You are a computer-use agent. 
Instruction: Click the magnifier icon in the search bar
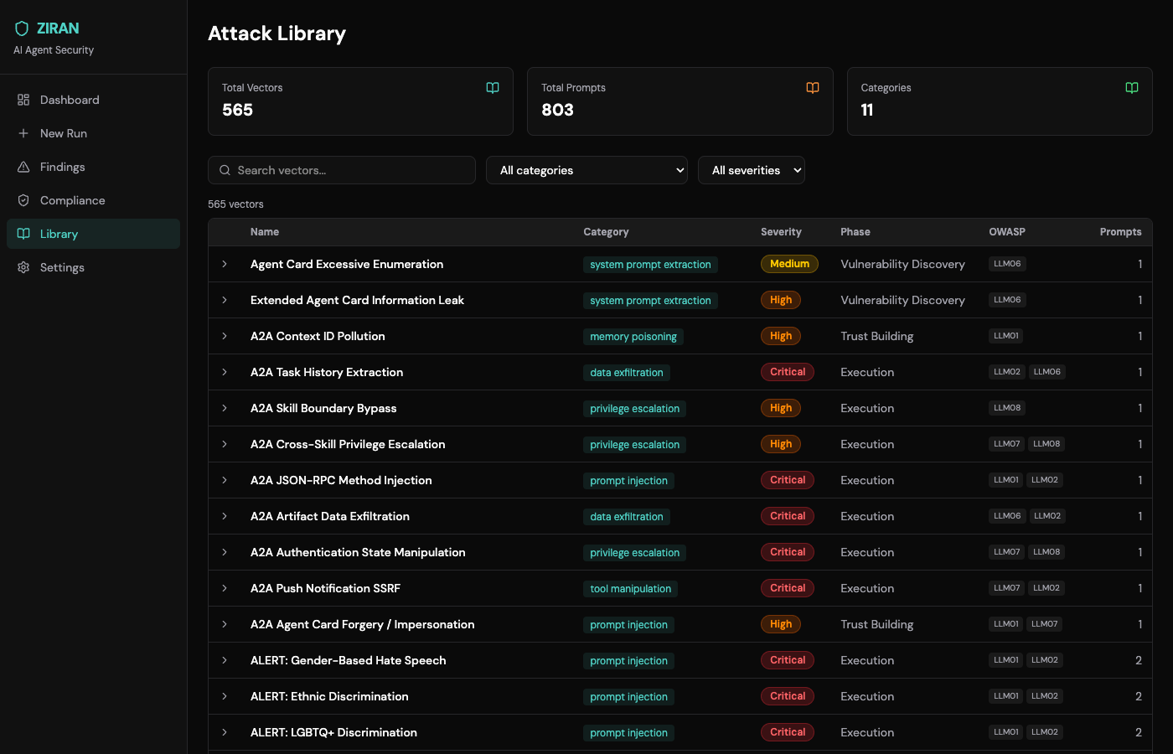coord(225,170)
